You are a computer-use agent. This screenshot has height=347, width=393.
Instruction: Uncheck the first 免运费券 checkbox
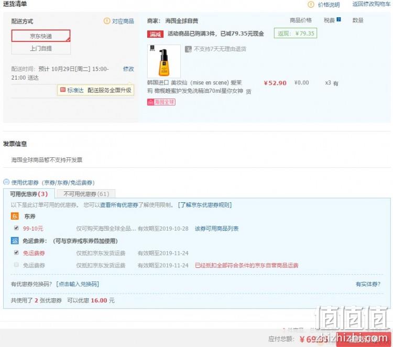[16, 253]
